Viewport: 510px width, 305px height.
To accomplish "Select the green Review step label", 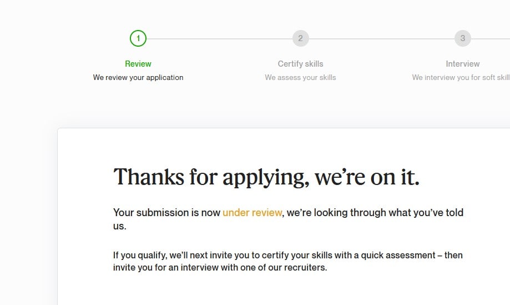I will pyautogui.click(x=138, y=64).
